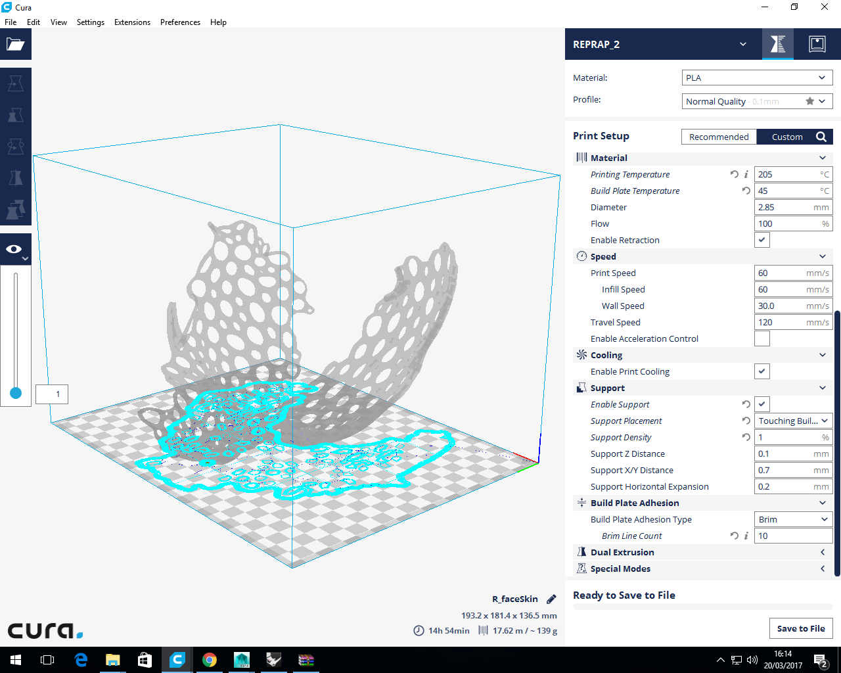Click Save to File button
Viewport: 841px width, 673px height.
pyautogui.click(x=801, y=628)
